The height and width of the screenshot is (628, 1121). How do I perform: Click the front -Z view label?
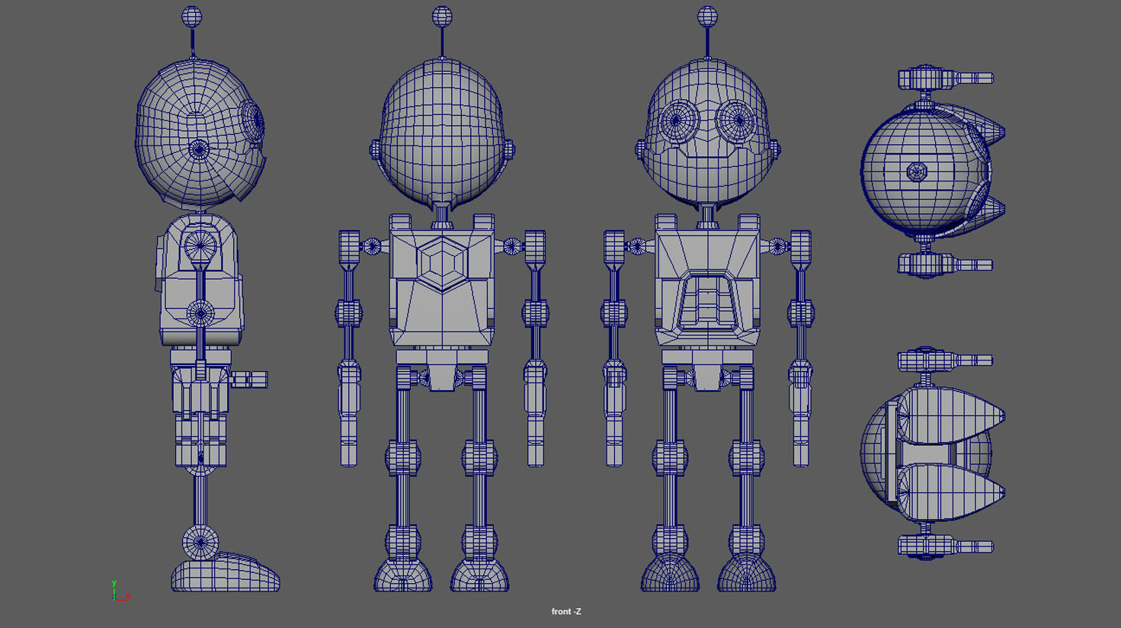pos(567,610)
